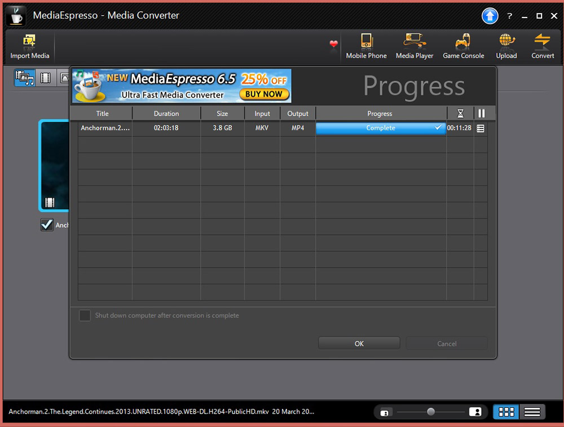Enable shut down computer after conversion
The image size is (564, 427).
pos(85,315)
